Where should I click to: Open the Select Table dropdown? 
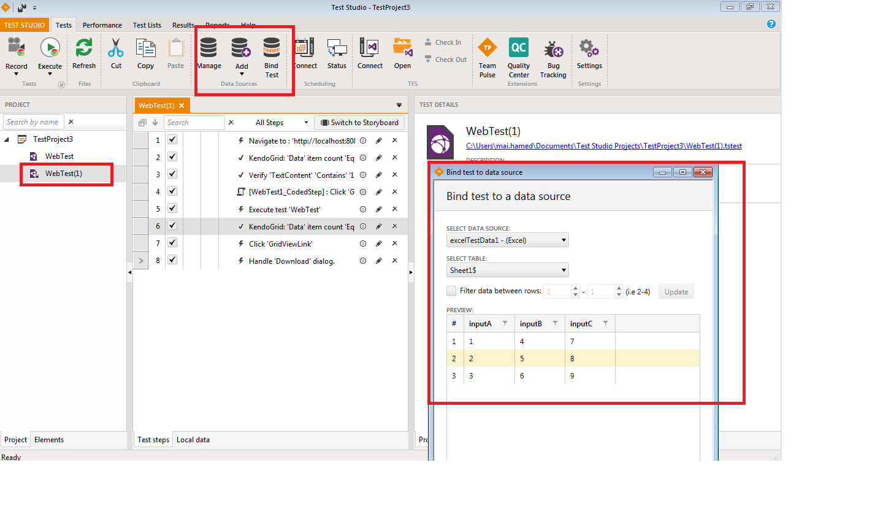click(x=507, y=270)
